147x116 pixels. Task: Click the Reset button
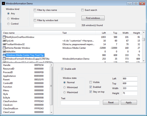(111, 102)
